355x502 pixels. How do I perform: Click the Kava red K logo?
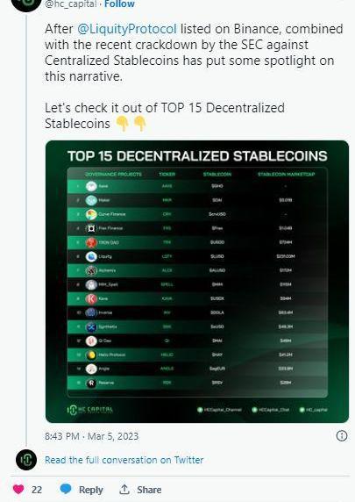point(91,298)
